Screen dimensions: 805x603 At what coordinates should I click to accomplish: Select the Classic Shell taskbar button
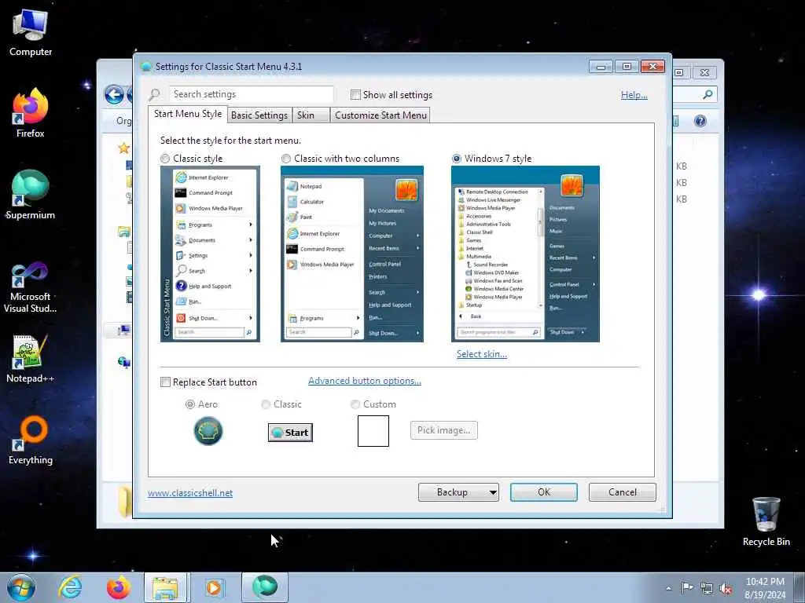pos(264,587)
